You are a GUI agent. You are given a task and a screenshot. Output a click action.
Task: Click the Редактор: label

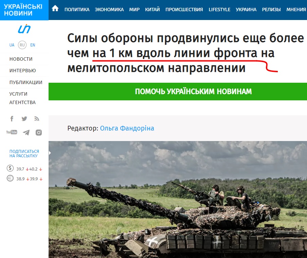[83, 128]
